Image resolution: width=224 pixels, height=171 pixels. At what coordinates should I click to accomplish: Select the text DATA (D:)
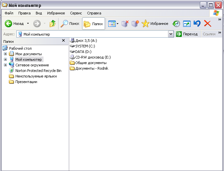[83, 52]
